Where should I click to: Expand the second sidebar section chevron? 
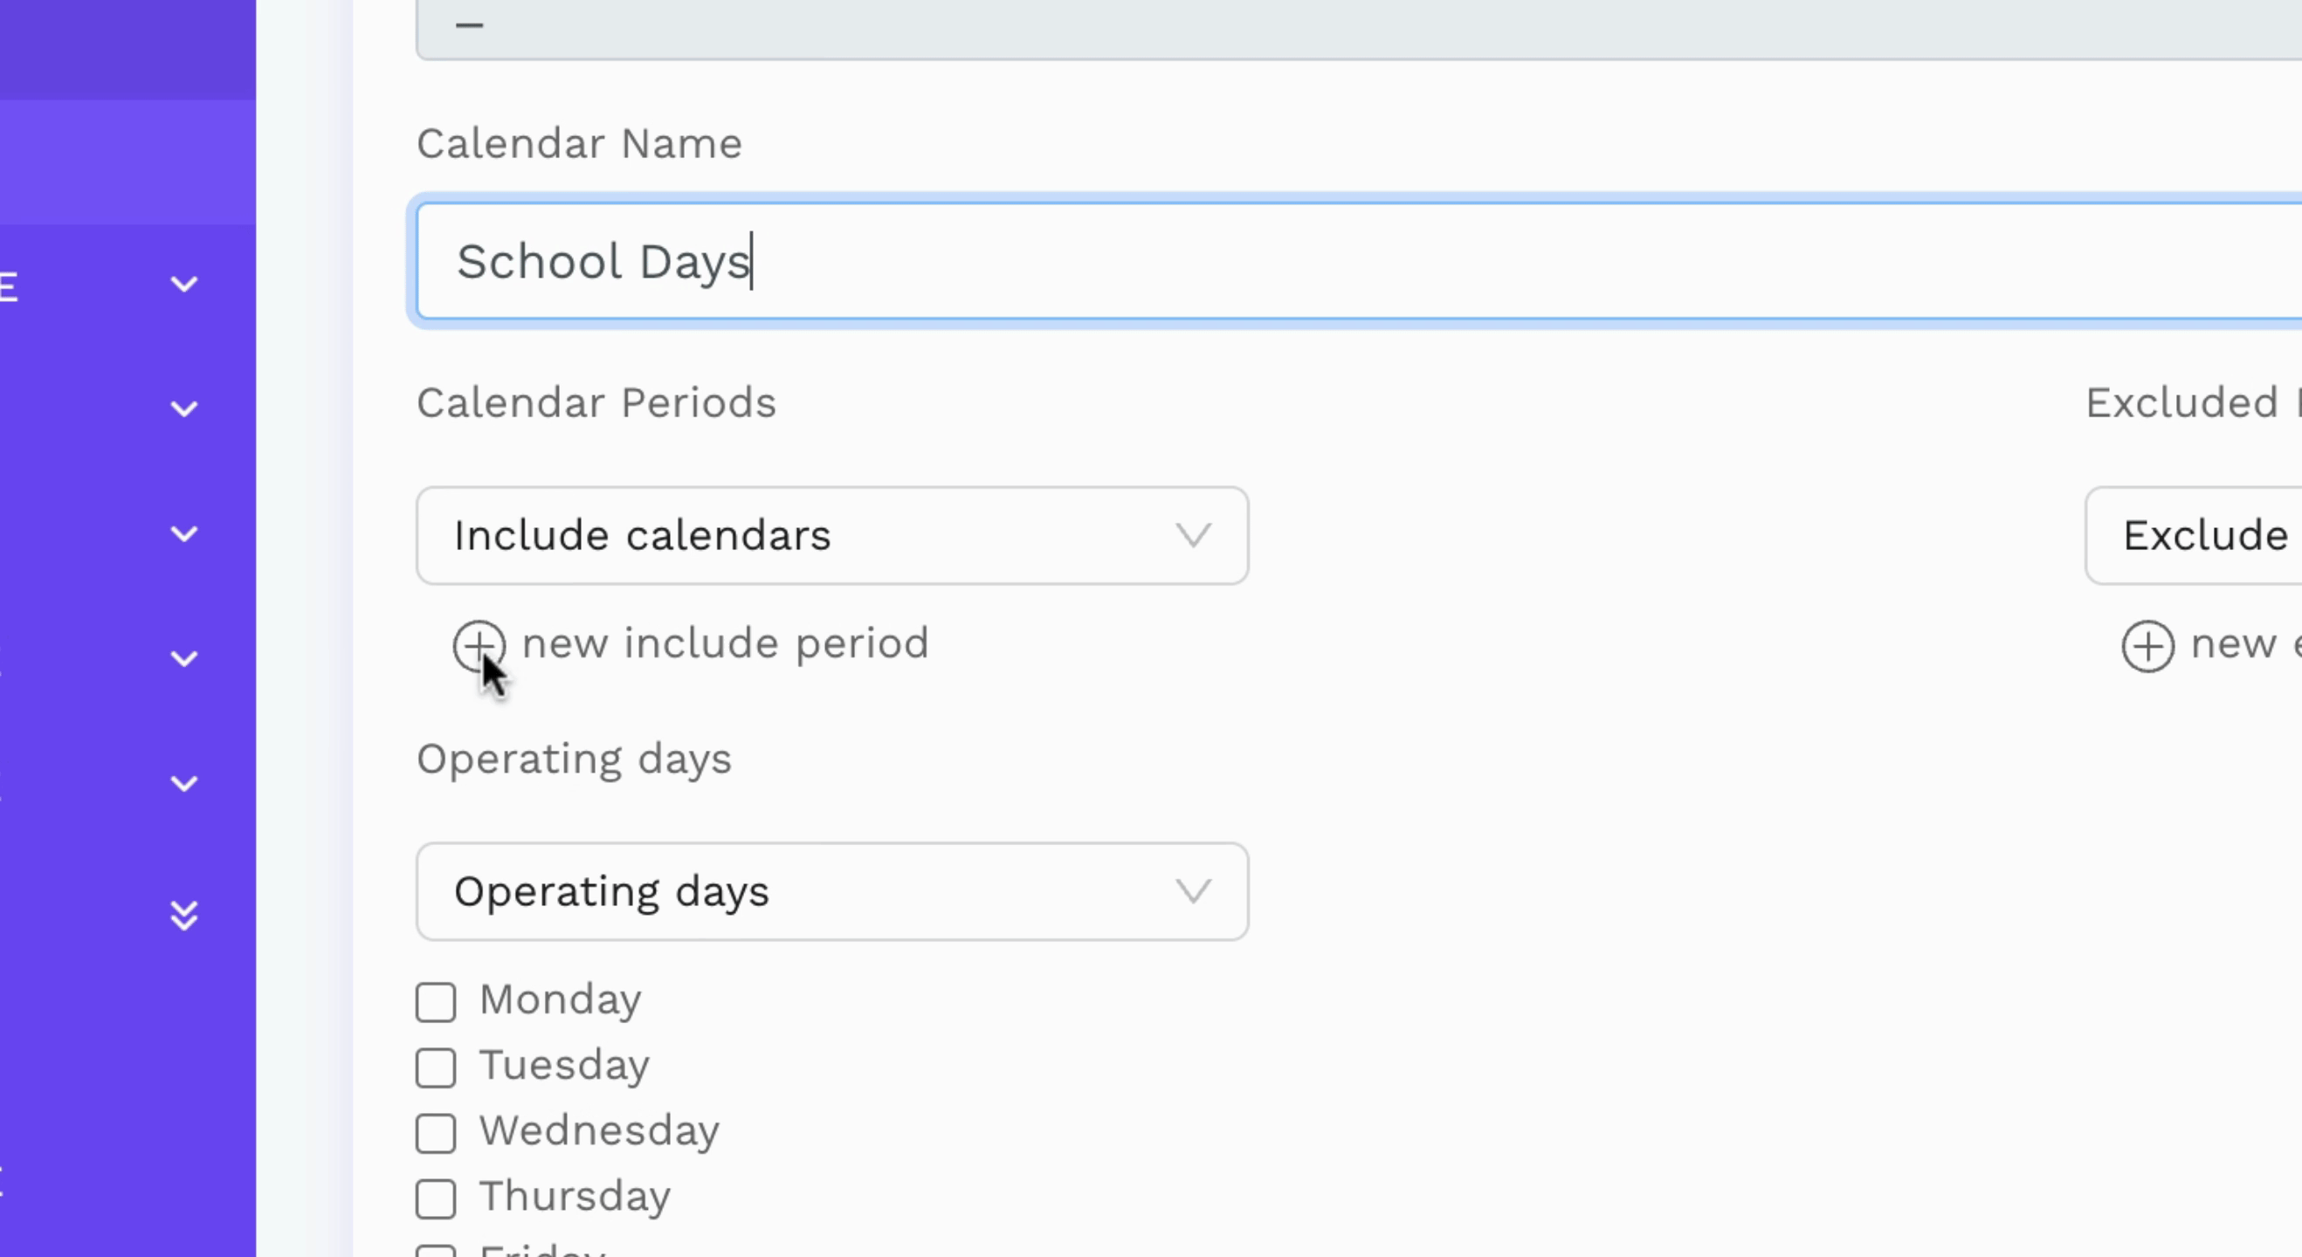184,409
